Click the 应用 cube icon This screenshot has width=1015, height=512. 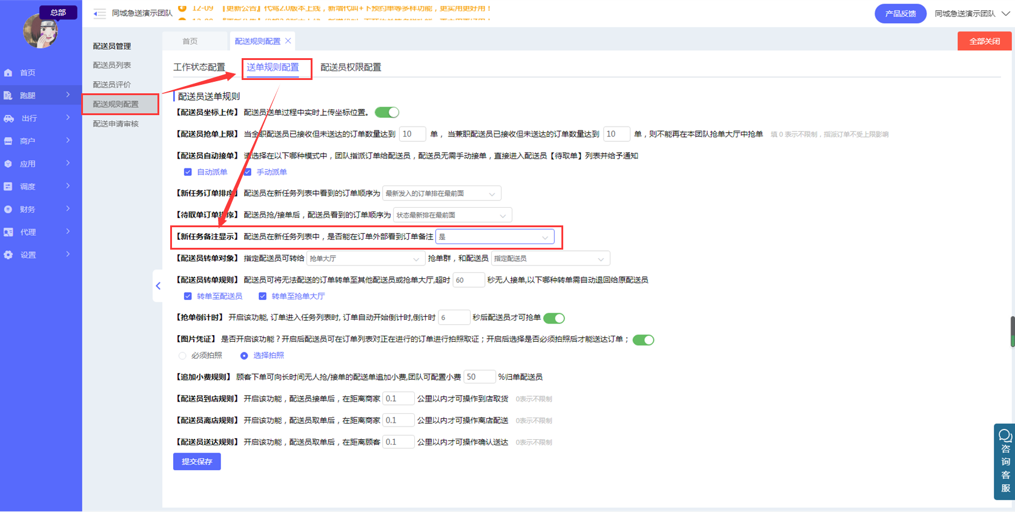[x=8, y=164]
